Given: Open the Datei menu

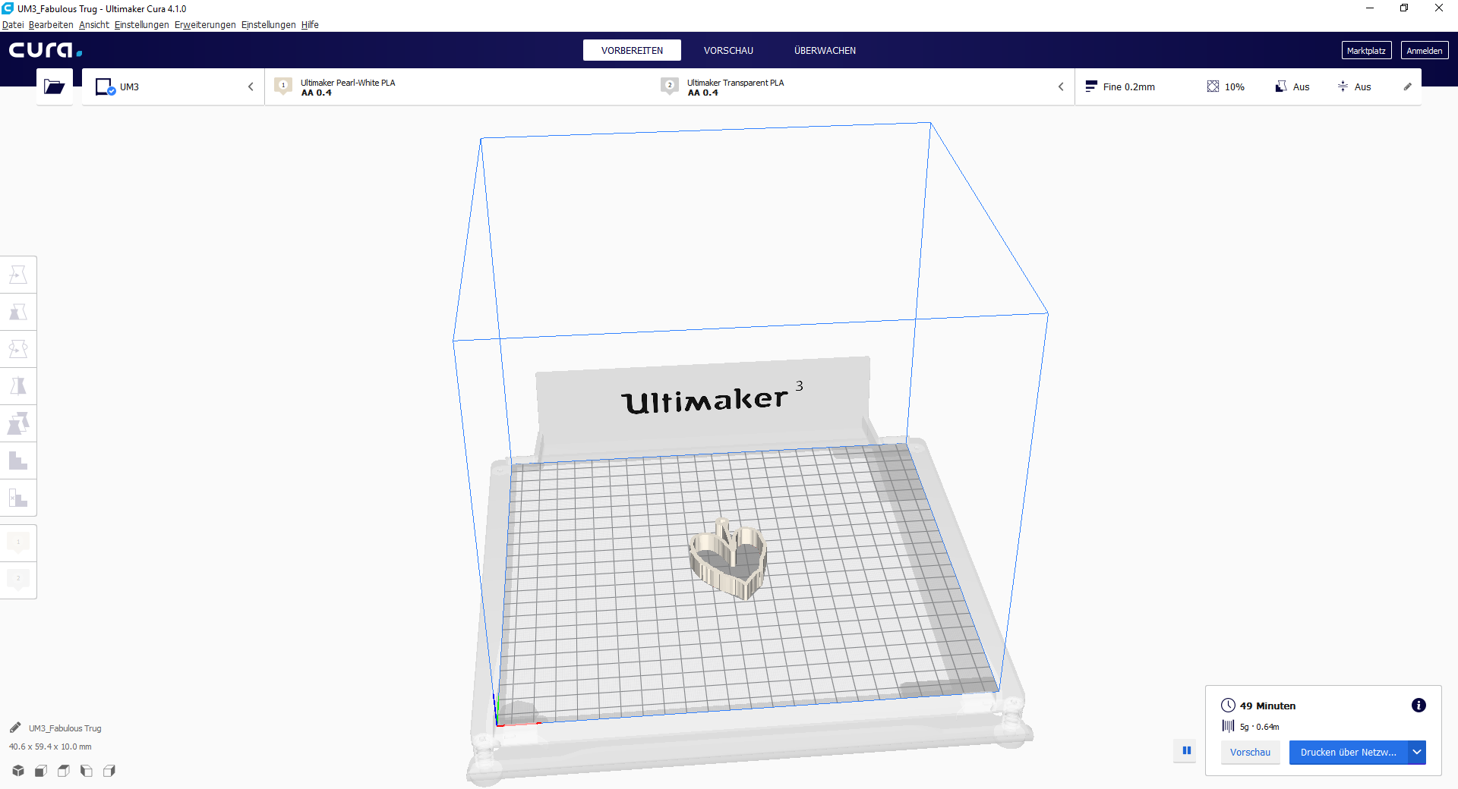Looking at the screenshot, I should [x=13, y=25].
